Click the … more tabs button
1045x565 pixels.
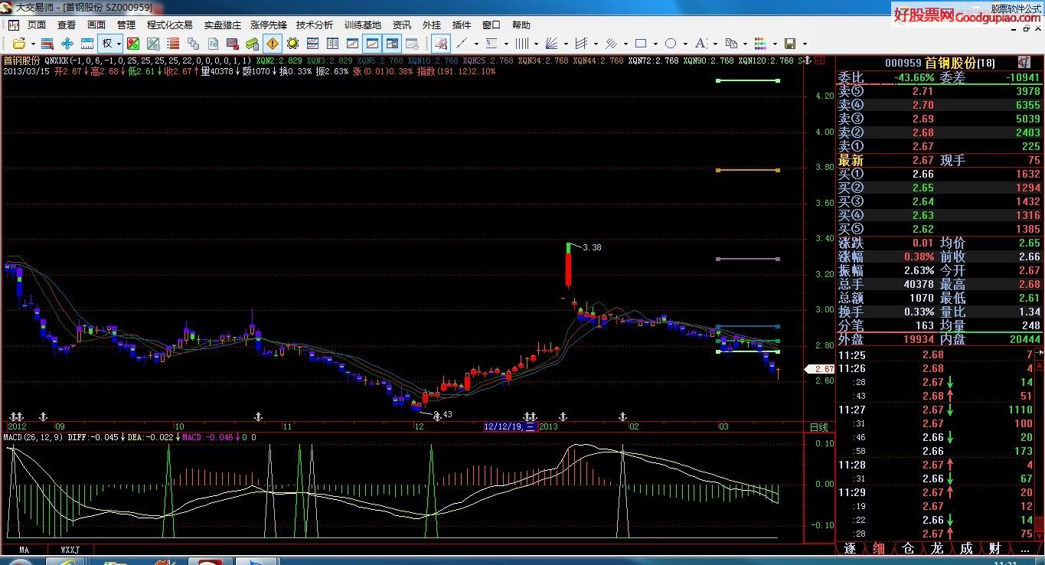(1025, 549)
